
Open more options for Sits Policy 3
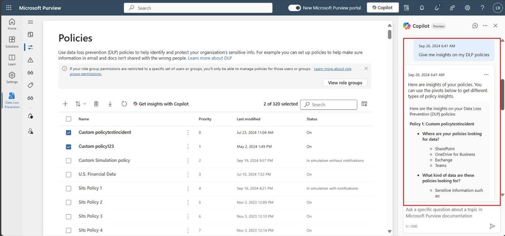(188, 217)
